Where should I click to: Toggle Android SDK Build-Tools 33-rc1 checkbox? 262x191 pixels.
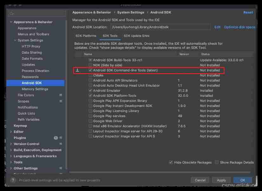(90, 60)
